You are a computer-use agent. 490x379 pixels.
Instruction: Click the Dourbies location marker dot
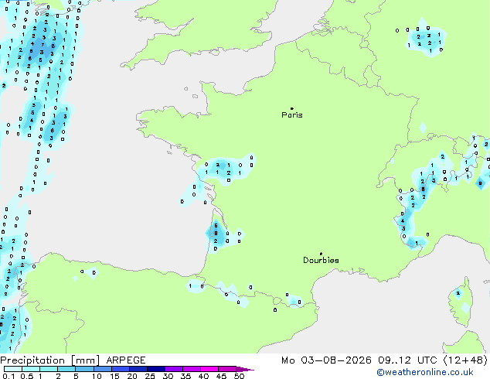point(321,254)
